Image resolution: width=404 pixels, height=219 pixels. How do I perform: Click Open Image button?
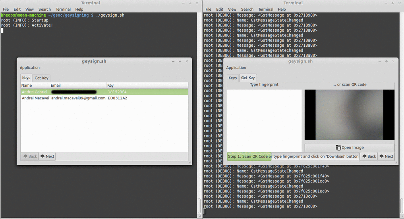(x=349, y=148)
